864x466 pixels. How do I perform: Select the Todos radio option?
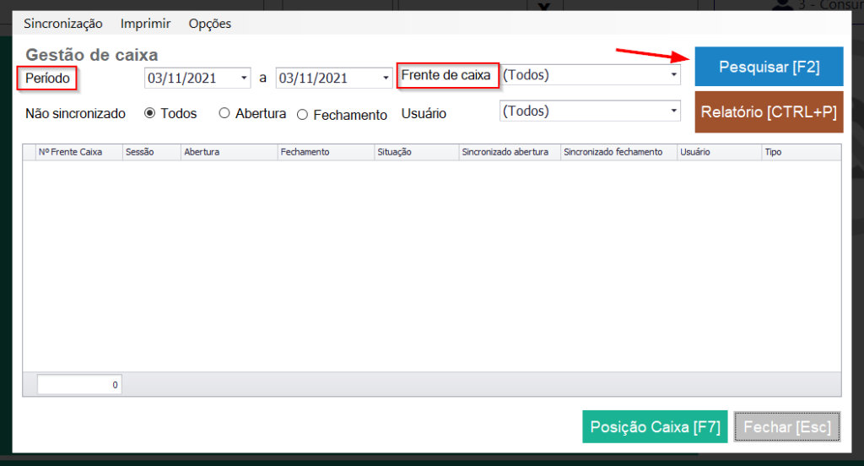click(x=149, y=113)
